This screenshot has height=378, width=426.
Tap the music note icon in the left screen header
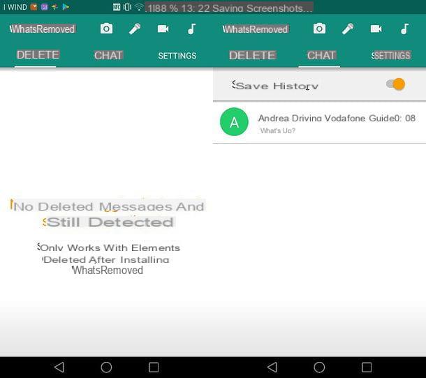(192, 29)
